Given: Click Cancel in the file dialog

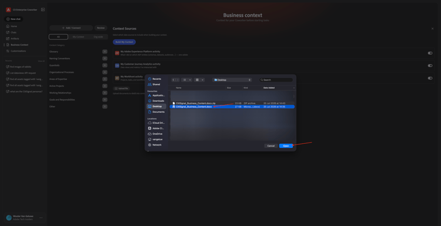Looking at the screenshot, I should (x=271, y=146).
